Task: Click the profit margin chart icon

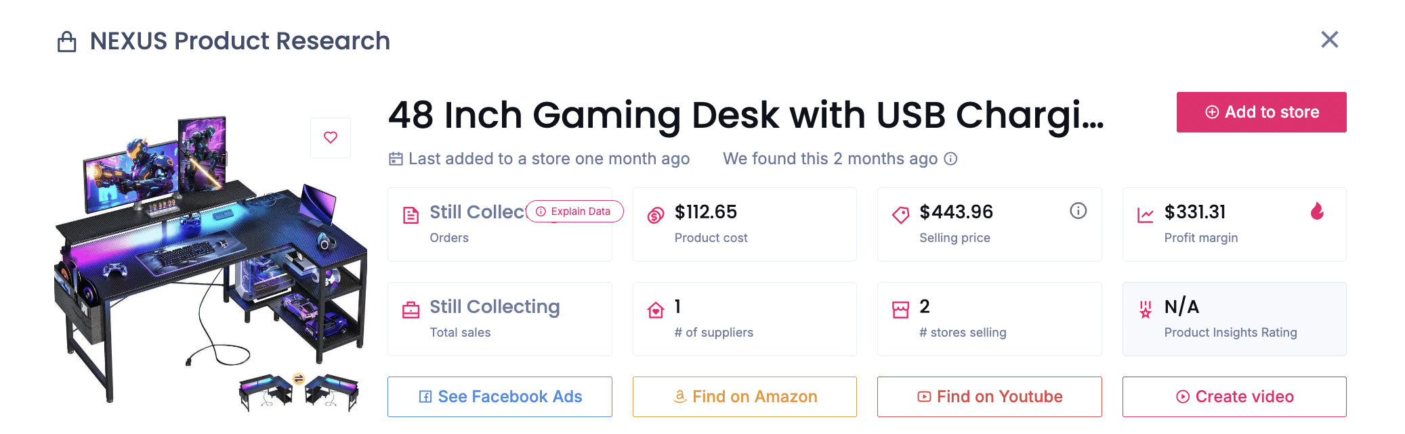Action: point(1145,214)
